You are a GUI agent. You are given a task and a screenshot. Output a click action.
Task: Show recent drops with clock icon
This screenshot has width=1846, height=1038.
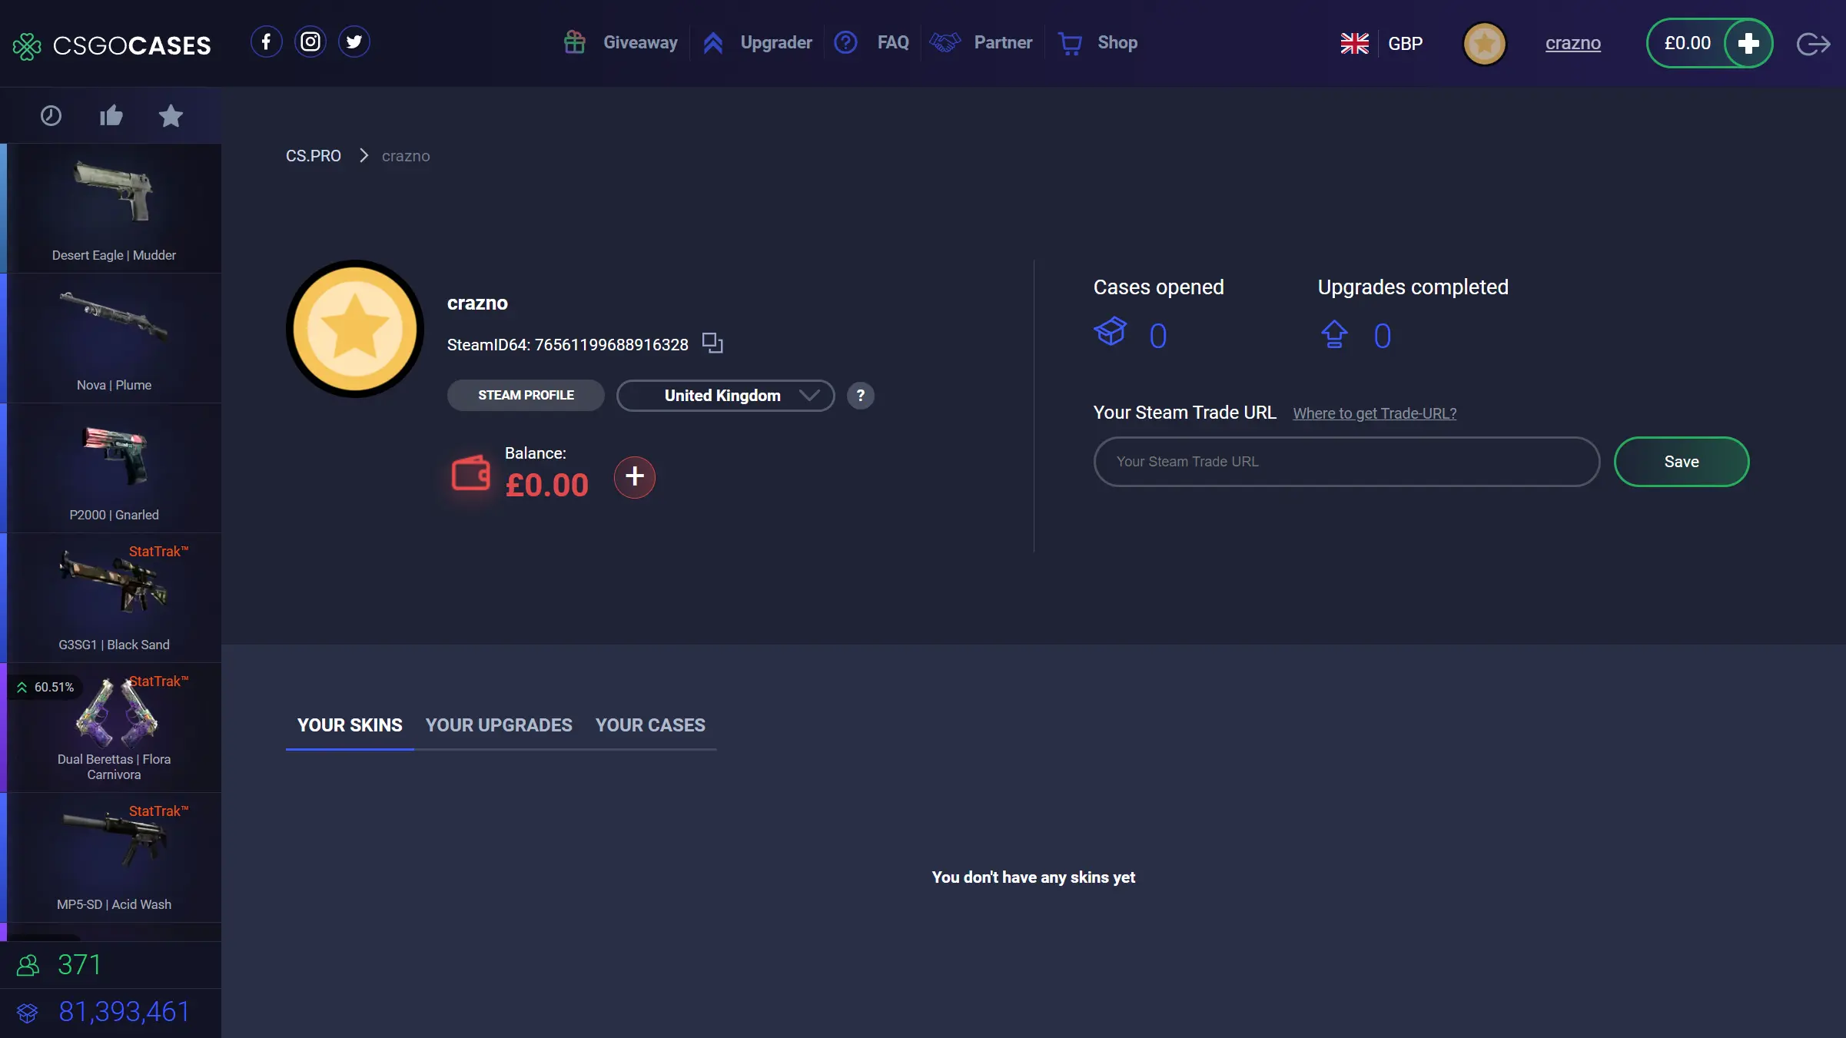pos(51,115)
